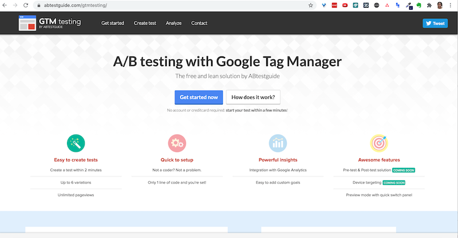Click 'Easy to add custom goals'

point(278,183)
